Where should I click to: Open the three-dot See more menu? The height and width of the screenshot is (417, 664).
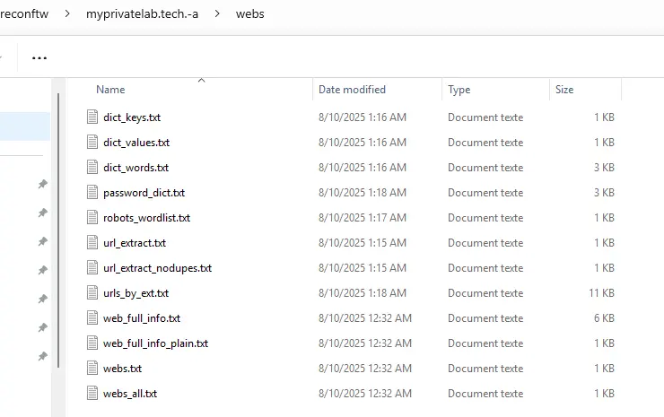(39, 58)
